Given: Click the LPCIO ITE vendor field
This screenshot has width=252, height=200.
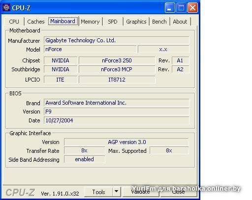Looking at the screenshot, I should click(x=61, y=80).
